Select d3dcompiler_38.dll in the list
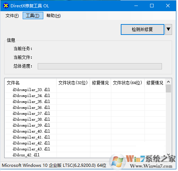The height and width of the screenshot is (171, 178). pyautogui.click(x=31, y=119)
